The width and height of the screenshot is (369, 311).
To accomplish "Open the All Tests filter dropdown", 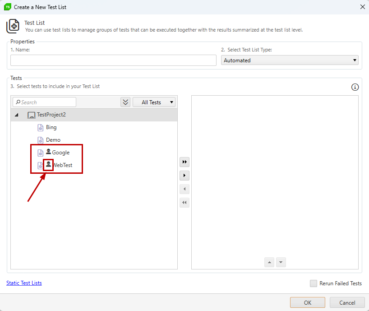I will (x=154, y=102).
